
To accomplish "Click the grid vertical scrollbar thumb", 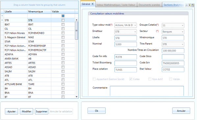I will [x=77, y=30].
